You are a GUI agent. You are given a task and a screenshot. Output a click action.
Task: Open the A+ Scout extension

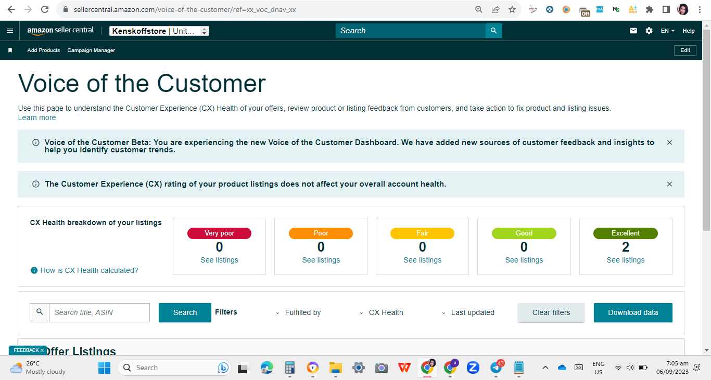(x=633, y=9)
